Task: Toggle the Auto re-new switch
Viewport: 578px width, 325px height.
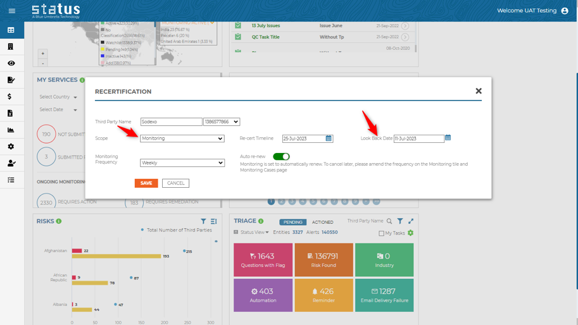Action: tap(281, 156)
